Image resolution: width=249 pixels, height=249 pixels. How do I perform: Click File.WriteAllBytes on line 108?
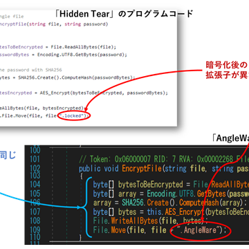[x=125, y=221]
